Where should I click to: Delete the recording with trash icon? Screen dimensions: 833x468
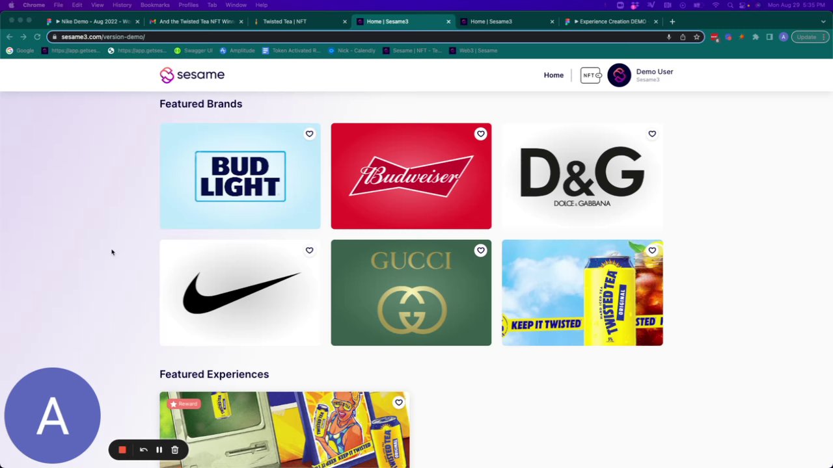click(x=174, y=450)
